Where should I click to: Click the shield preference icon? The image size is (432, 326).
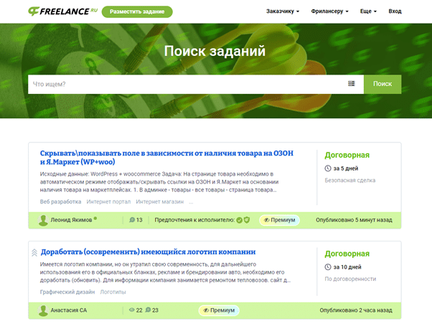[247, 220]
